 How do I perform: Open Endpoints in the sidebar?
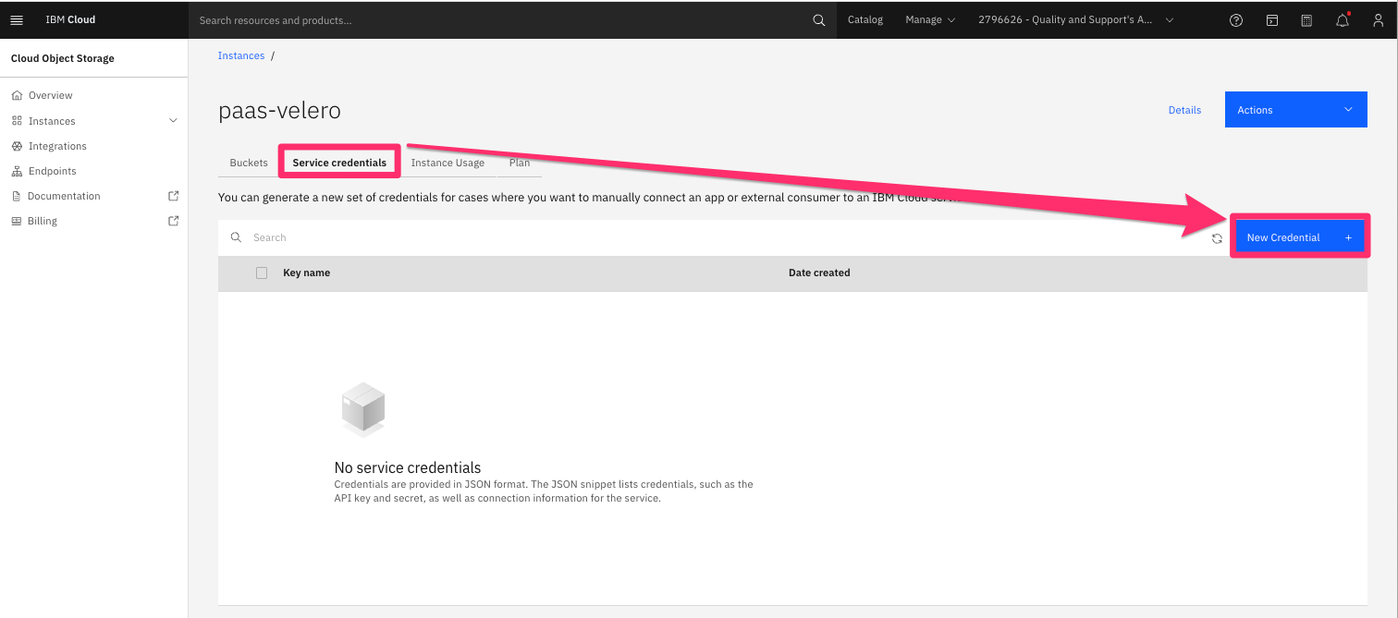coord(53,171)
